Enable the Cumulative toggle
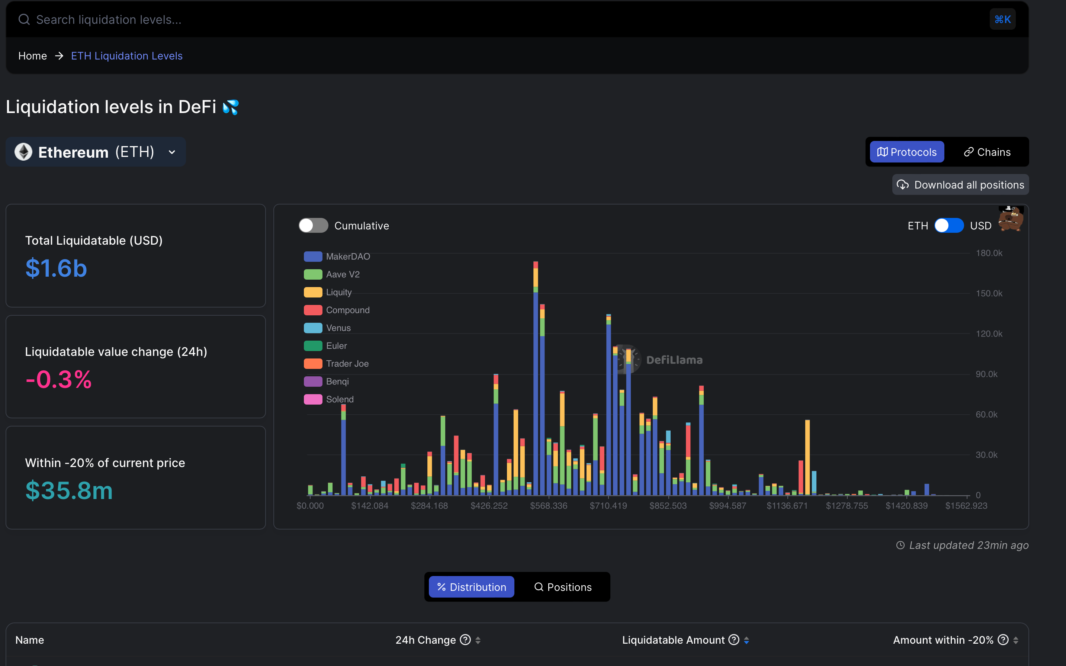The image size is (1066, 666). coord(313,225)
